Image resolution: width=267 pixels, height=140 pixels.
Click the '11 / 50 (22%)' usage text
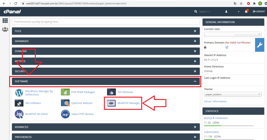pos(212,136)
